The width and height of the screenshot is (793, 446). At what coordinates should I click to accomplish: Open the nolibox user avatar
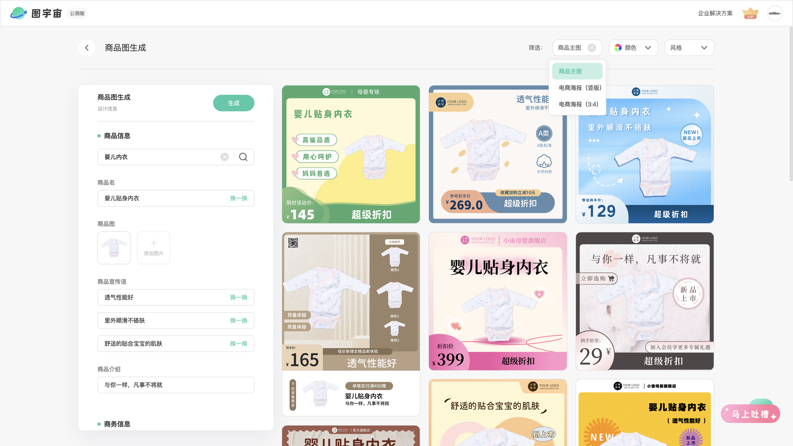(x=774, y=13)
